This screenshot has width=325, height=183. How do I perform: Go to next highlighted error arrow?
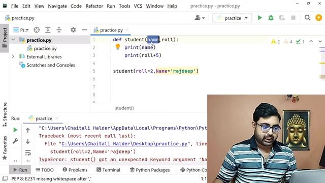point(320,42)
